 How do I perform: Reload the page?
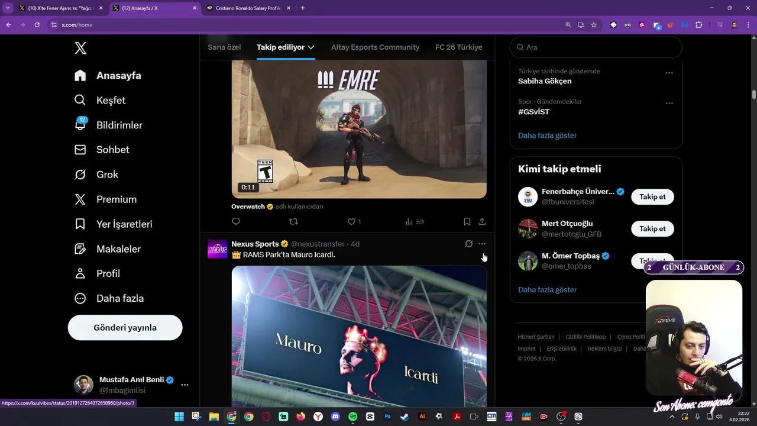click(37, 25)
